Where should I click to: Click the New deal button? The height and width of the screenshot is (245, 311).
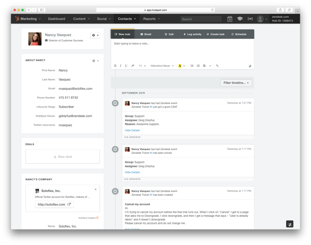click(x=63, y=157)
